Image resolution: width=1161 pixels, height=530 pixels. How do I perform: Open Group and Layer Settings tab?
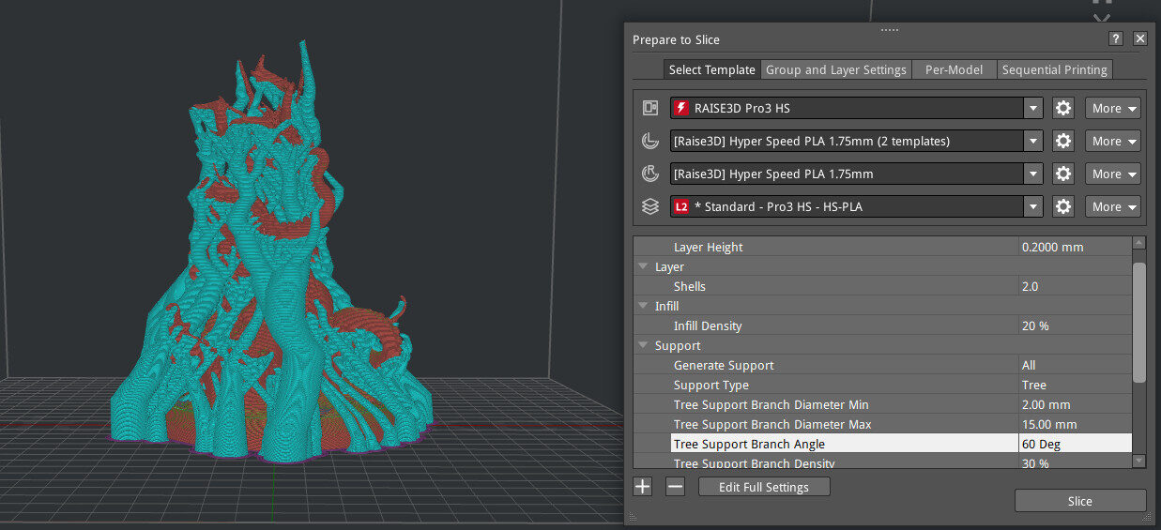835,69
